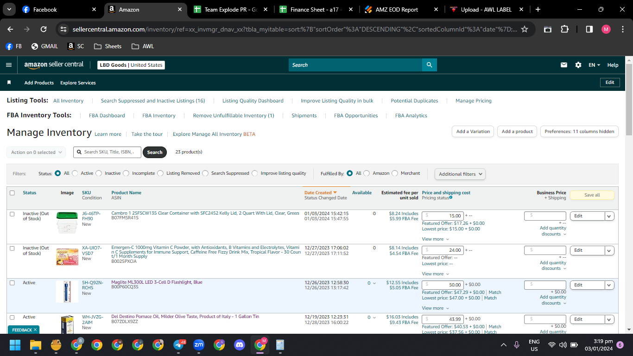Viewport: 633px width, 356px height.
Task: Select the Maglite flashlight row checkbox
Action: point(12,283)
